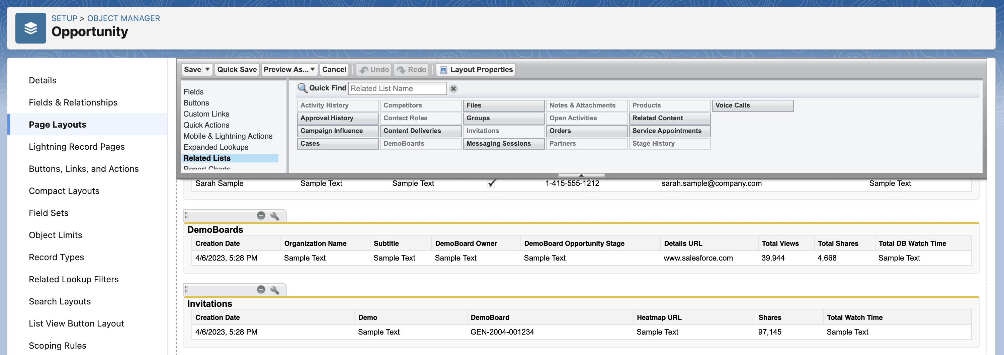This screenshot has height=355, width=1004.
Task: Select Mobile & Lightning Actions category
Action: click(x=228, y=136)
